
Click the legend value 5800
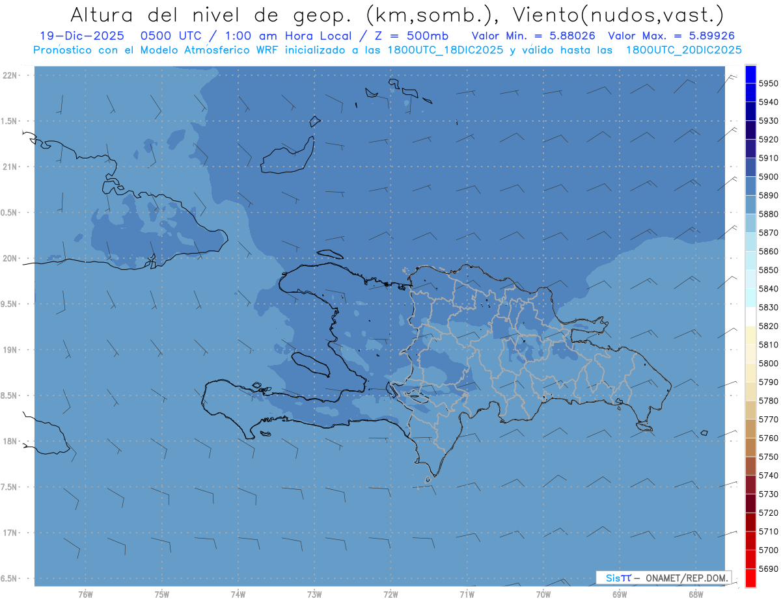[x=769, y=364]
